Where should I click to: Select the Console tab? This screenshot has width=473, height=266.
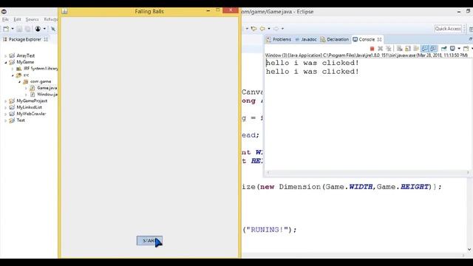pos(367,39)
